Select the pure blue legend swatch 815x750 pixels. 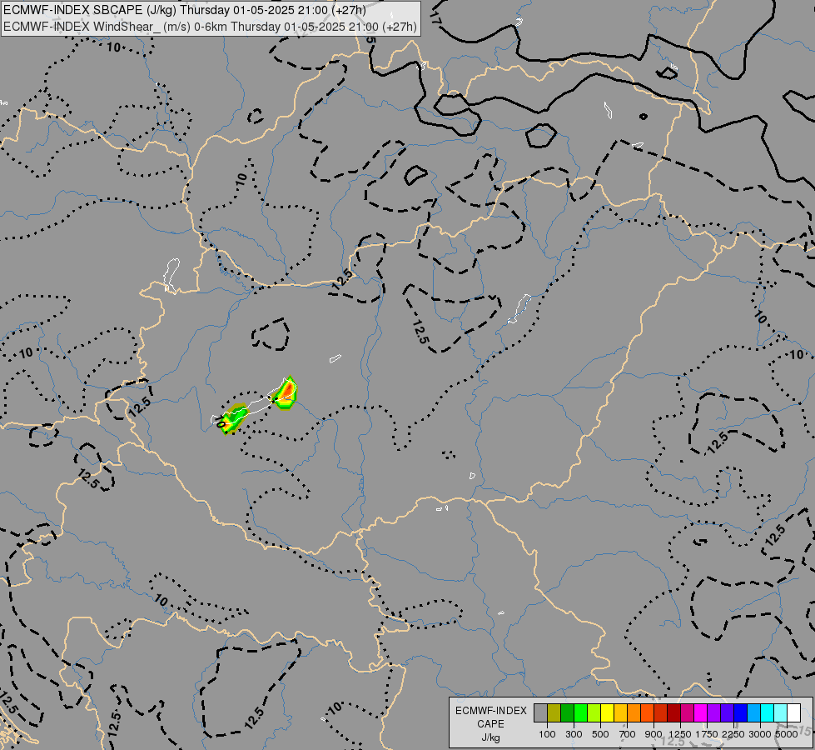[740, 712]
